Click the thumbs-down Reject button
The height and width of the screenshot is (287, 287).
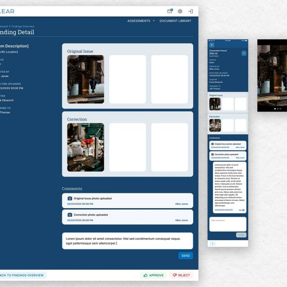(181, 275)
